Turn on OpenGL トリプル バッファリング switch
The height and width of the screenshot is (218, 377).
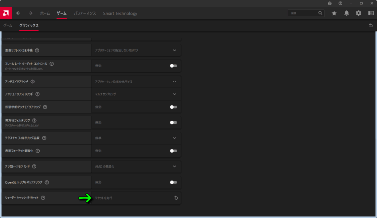(173, 182)
